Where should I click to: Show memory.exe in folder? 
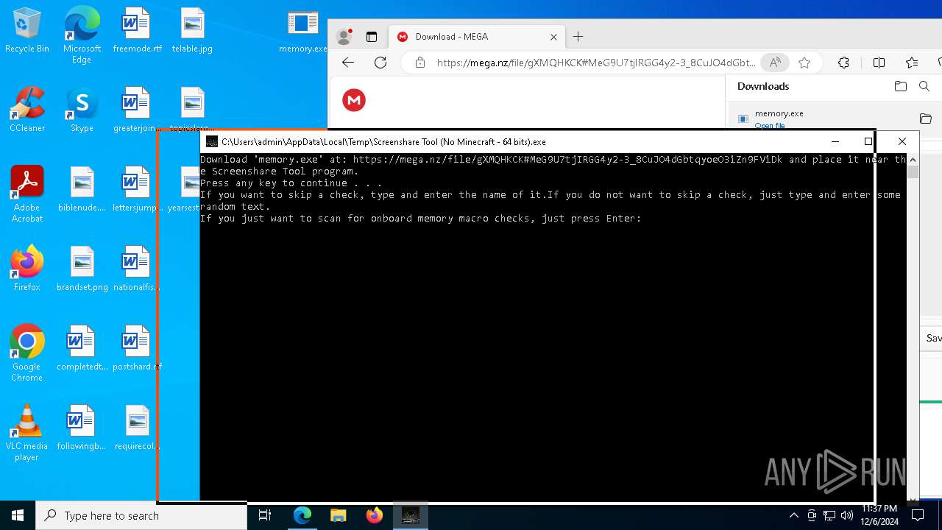pos(926,119)
